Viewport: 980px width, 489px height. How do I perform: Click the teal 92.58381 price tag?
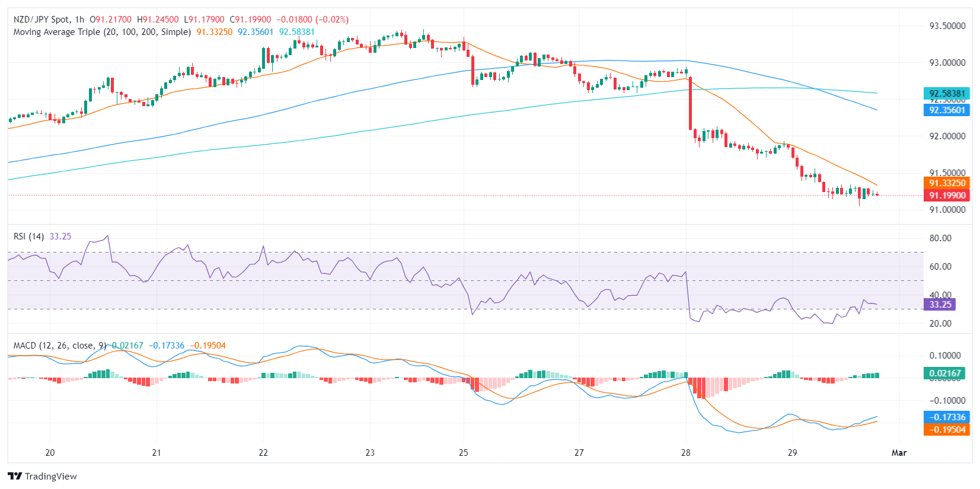947,93
